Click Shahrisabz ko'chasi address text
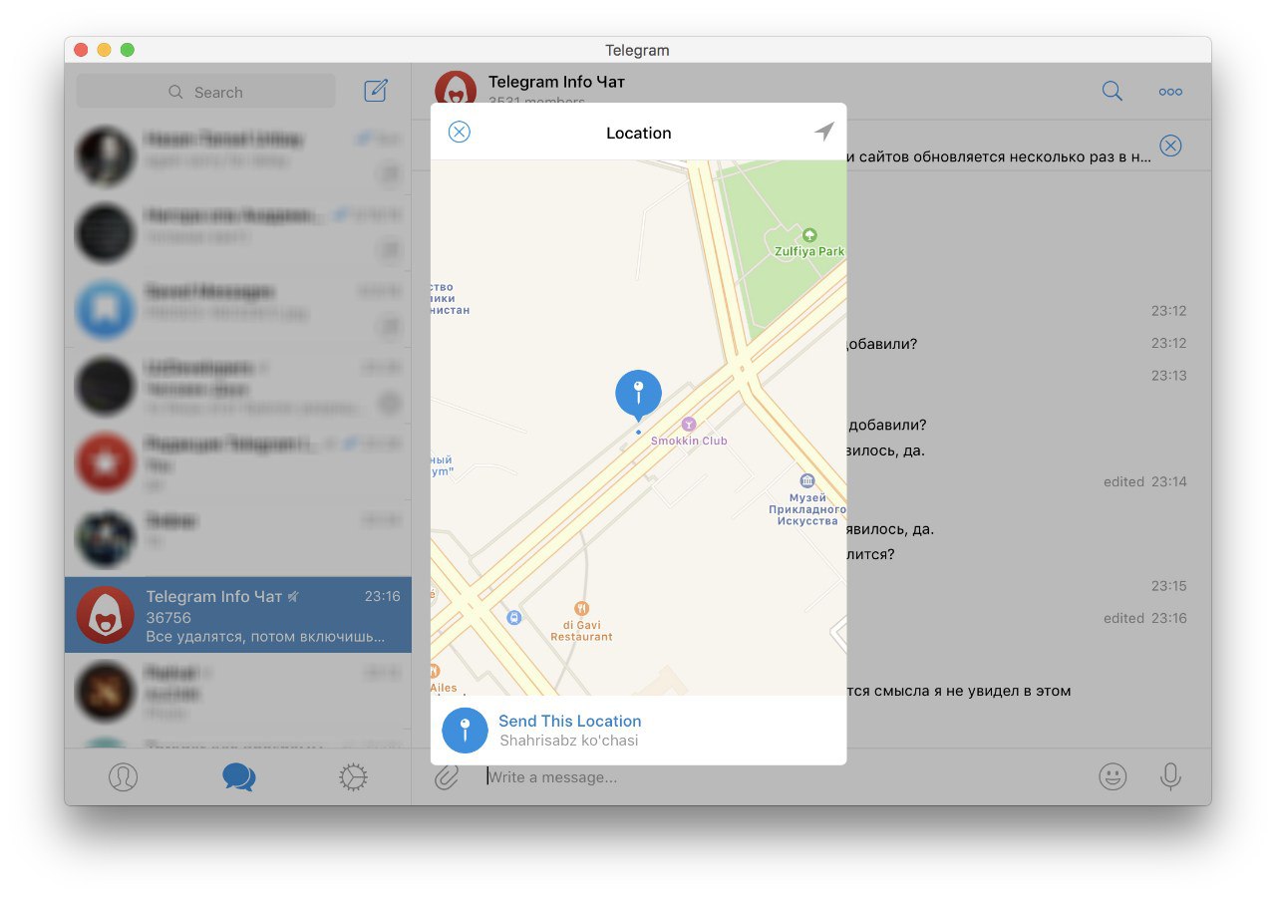1276x898 pixels. pyautogui.click(x=569, y=741)
